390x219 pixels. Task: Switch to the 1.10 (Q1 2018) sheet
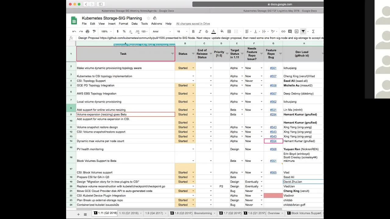(x=129, y=213)
